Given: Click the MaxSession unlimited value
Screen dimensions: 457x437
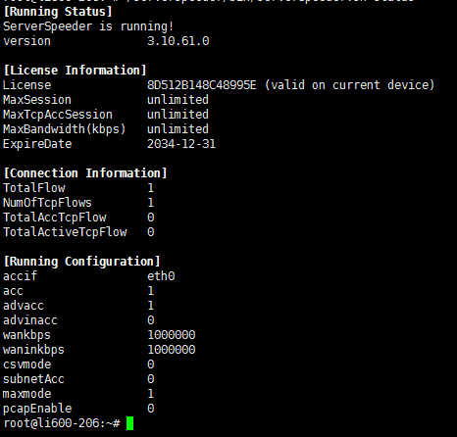Looking at the screenshot, I should point(178,100).
